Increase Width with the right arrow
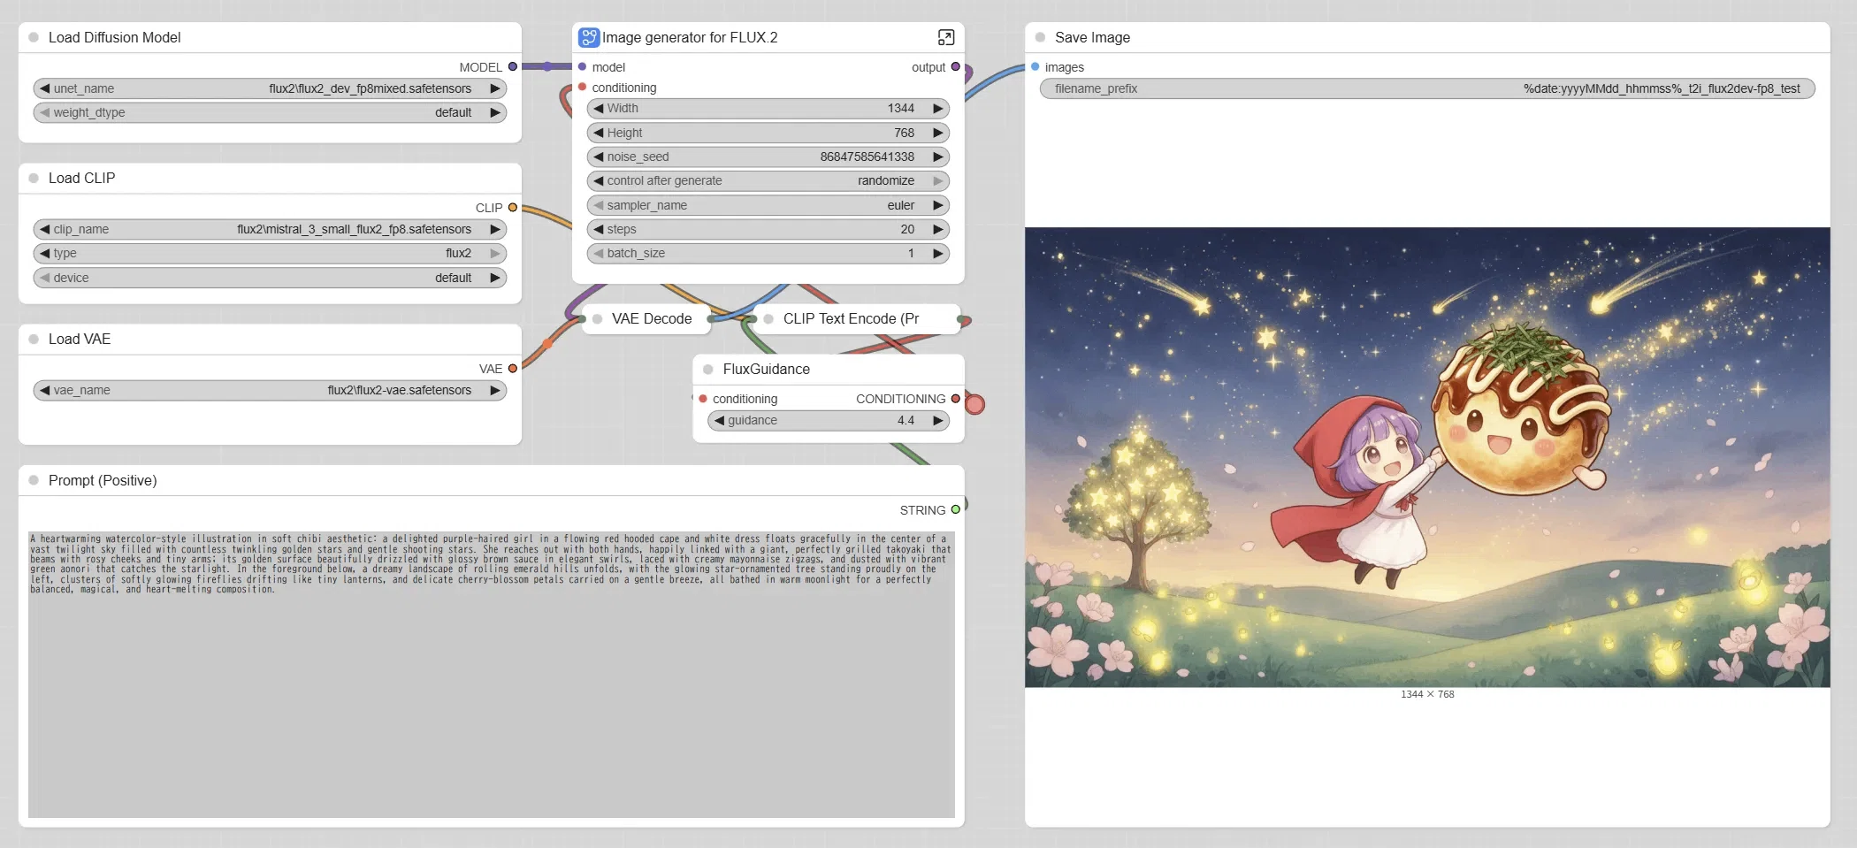 (x=938, y=108)
